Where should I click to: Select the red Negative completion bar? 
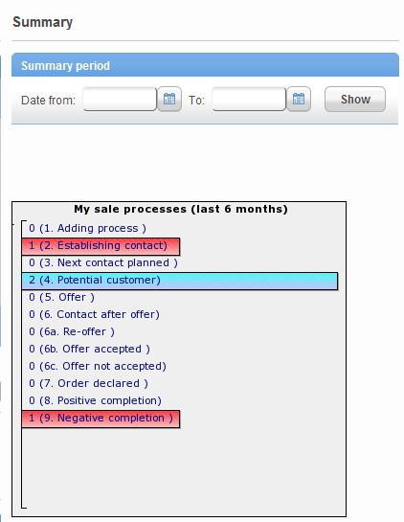click(101, 419)
